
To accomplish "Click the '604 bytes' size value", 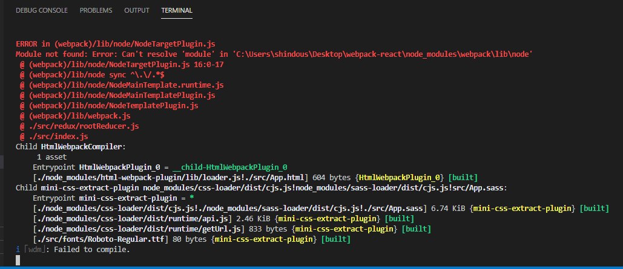I will pos(332,177).
